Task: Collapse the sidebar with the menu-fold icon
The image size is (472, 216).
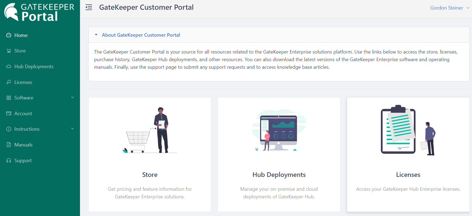Action: [89, 7]
